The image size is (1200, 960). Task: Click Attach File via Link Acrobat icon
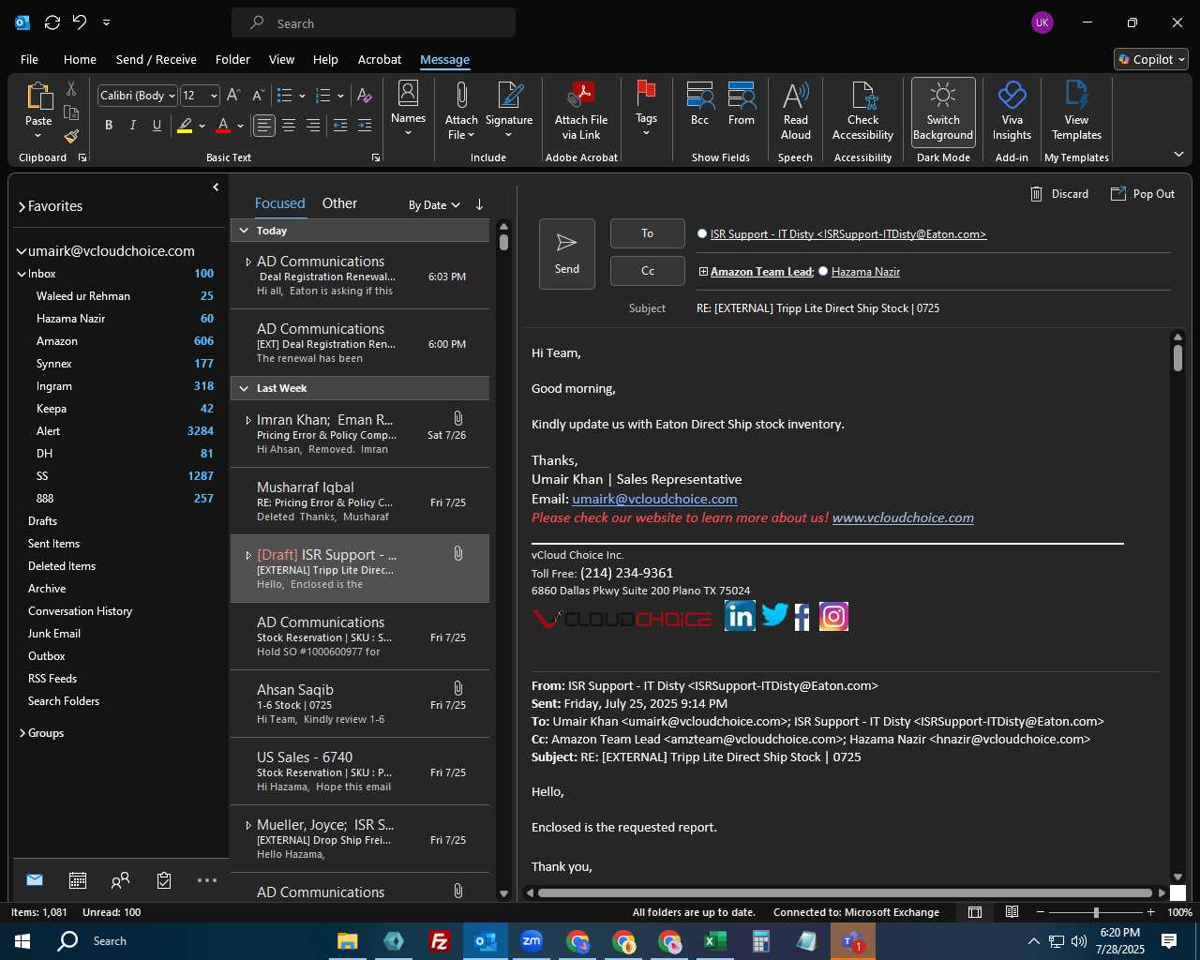point(581,96)
